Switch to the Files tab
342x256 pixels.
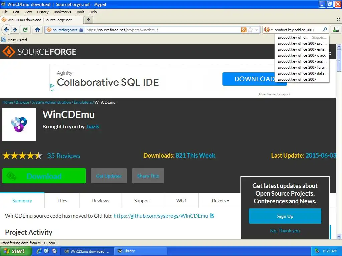tap(62, 201)
